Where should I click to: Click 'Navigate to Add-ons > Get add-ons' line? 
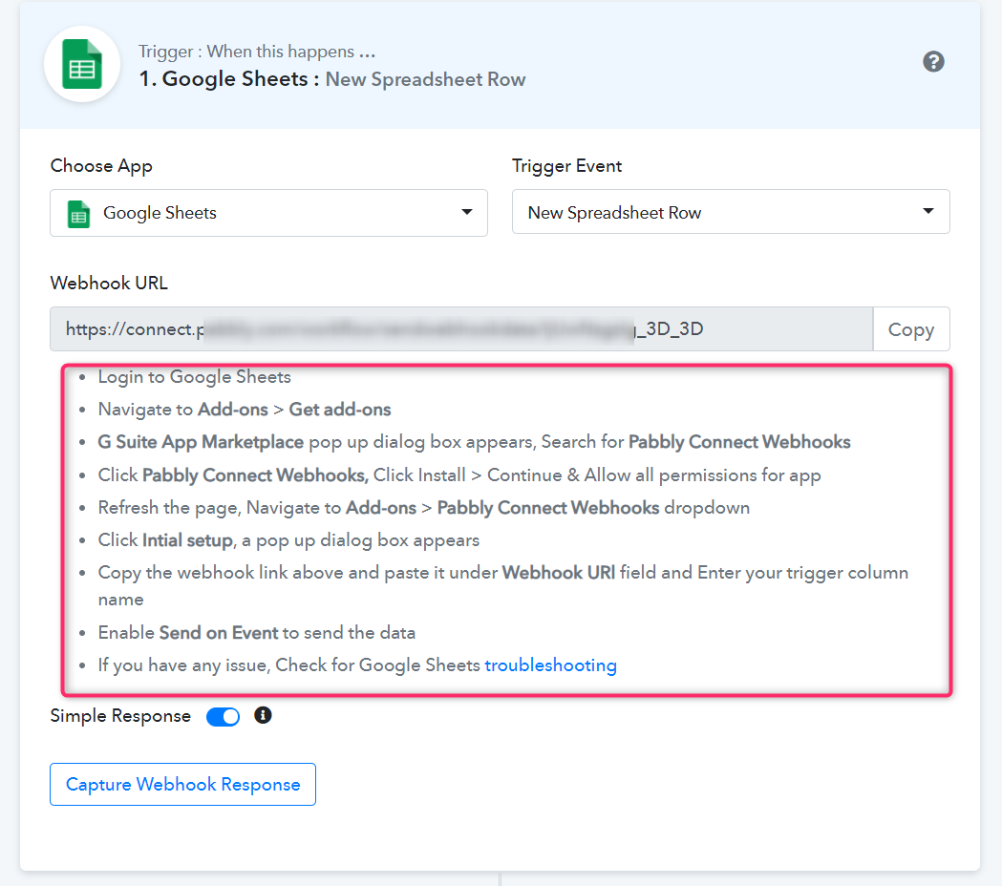(x=245, y=410)
